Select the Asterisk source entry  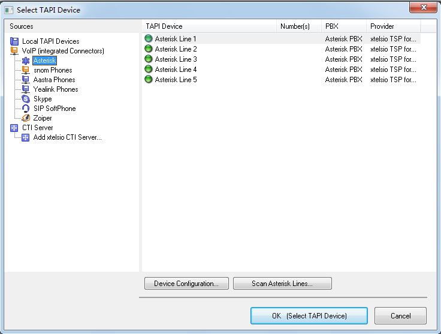45,61
